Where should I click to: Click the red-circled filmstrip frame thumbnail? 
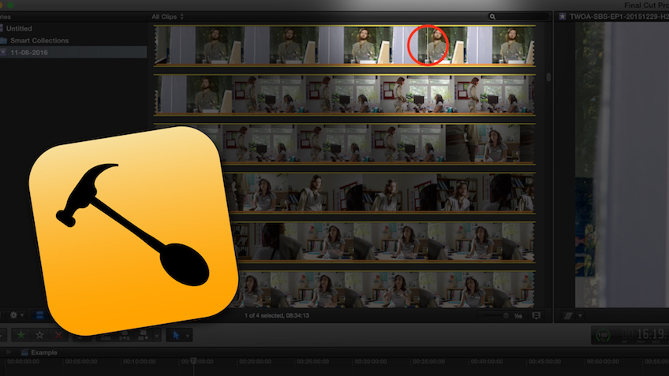pos(428,44)
